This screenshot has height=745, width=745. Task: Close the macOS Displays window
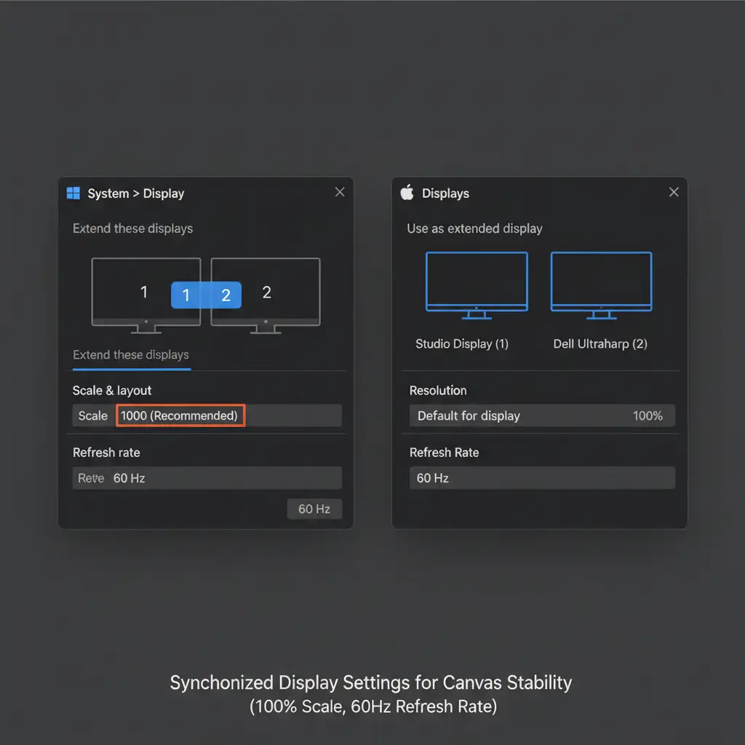674,192
